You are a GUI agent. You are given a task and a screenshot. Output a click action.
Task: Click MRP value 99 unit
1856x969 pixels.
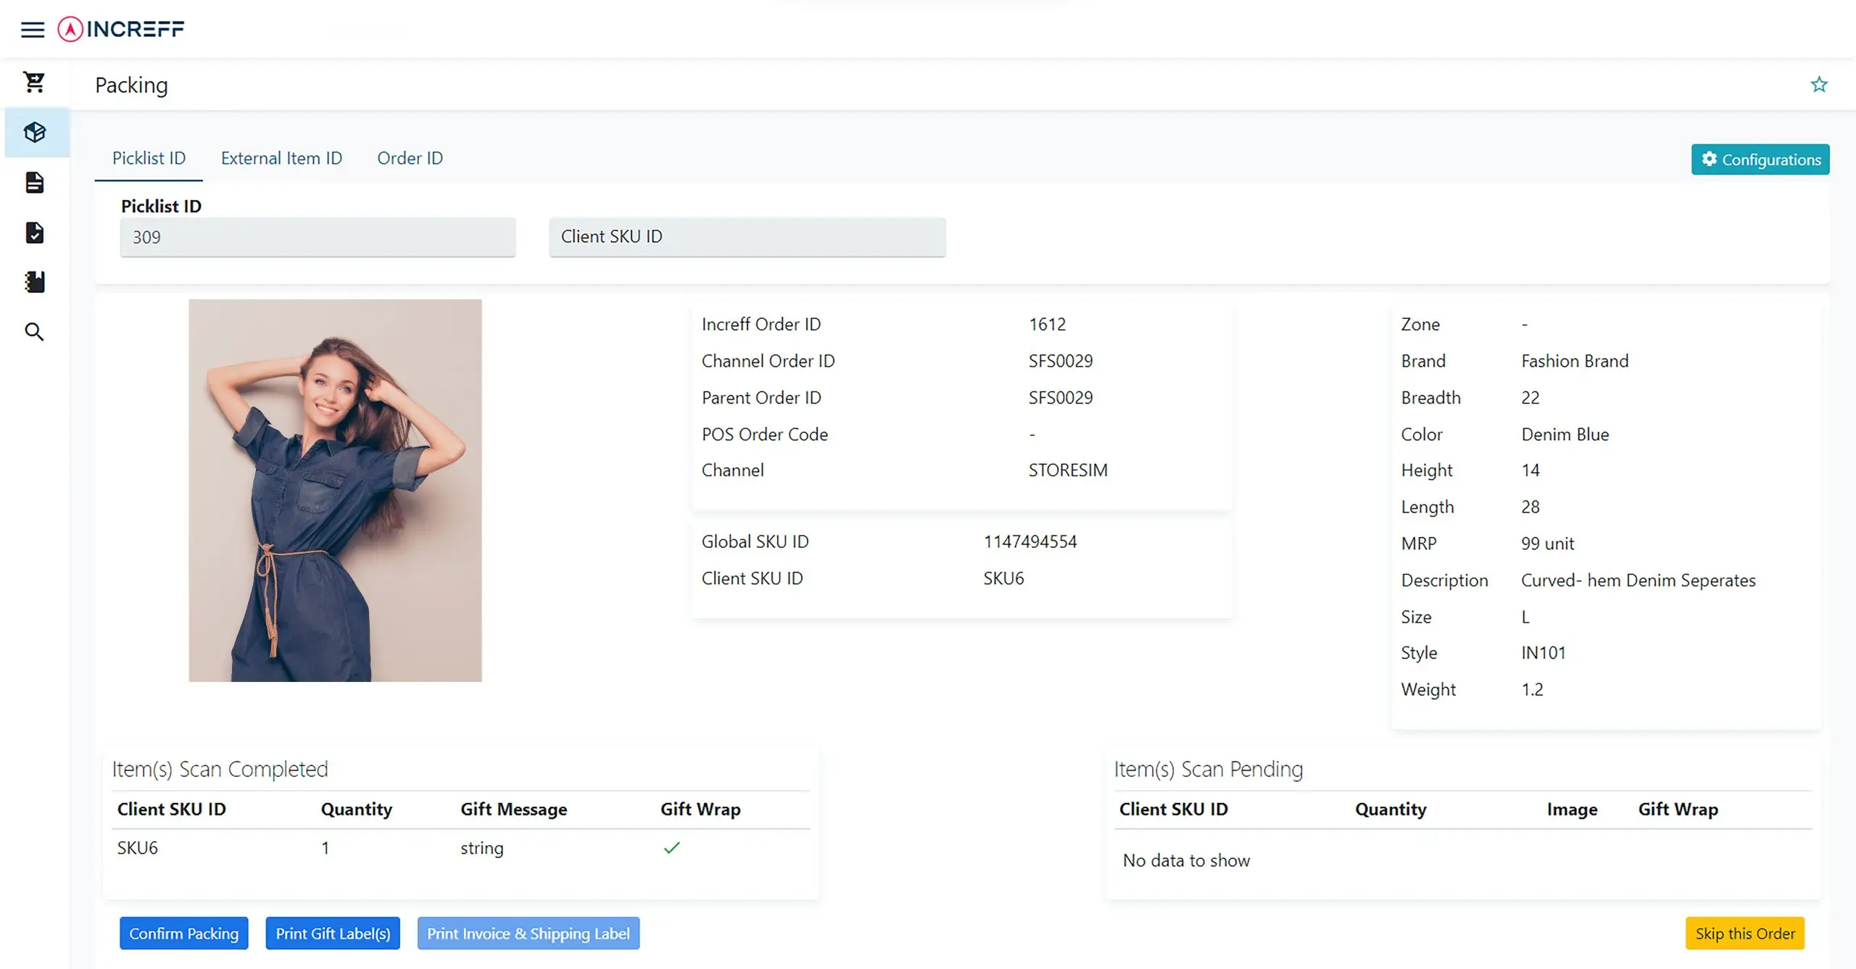pyautogui.click(x=1548, y=544)
